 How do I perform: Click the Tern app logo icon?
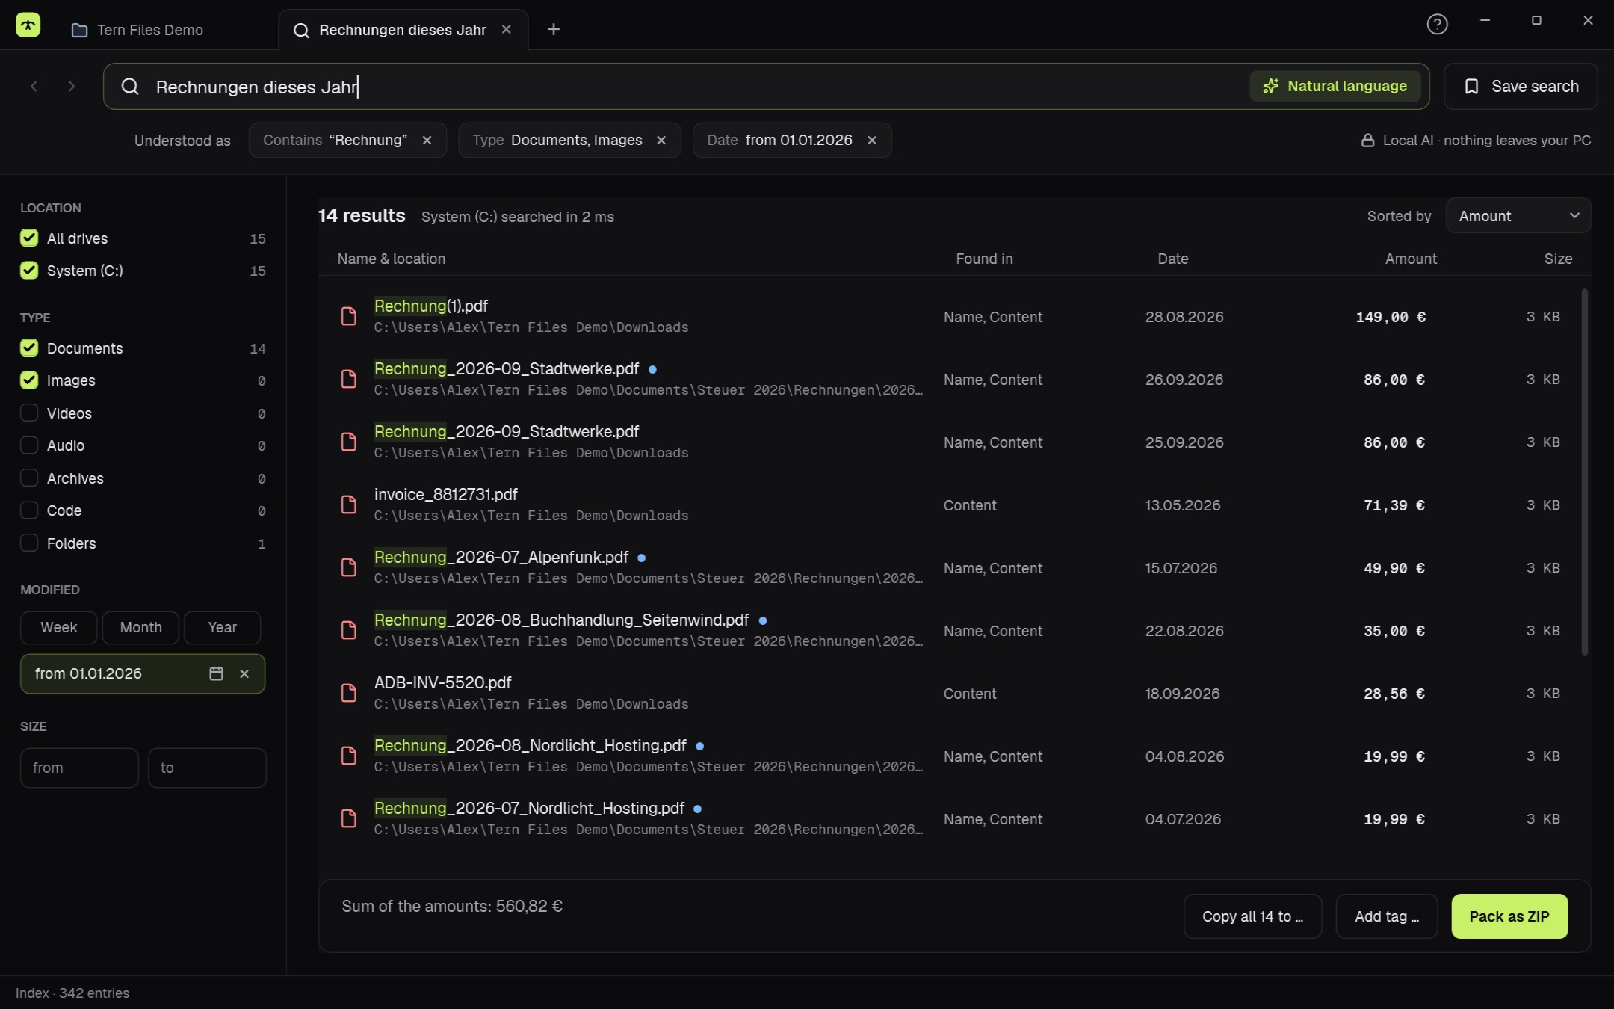[x=28, y=25]
